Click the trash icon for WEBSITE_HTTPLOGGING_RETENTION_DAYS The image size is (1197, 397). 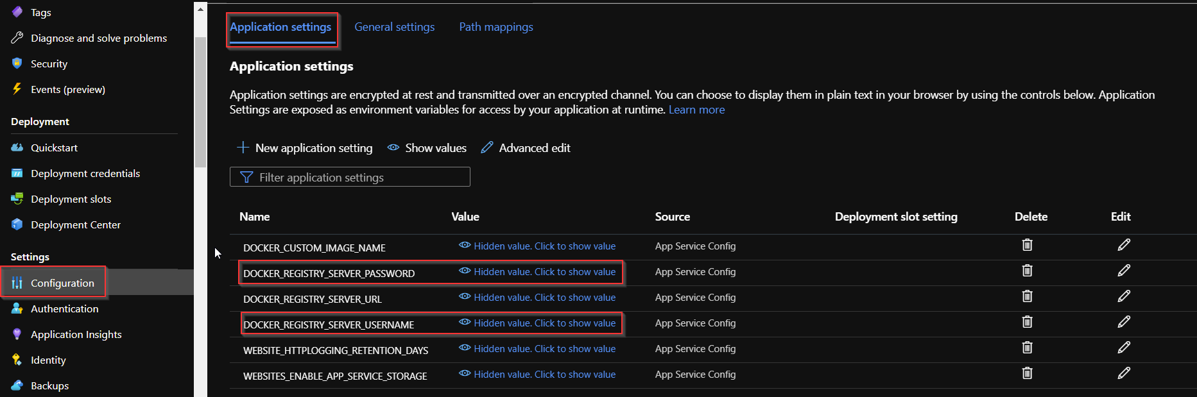tap(1027, 348)
